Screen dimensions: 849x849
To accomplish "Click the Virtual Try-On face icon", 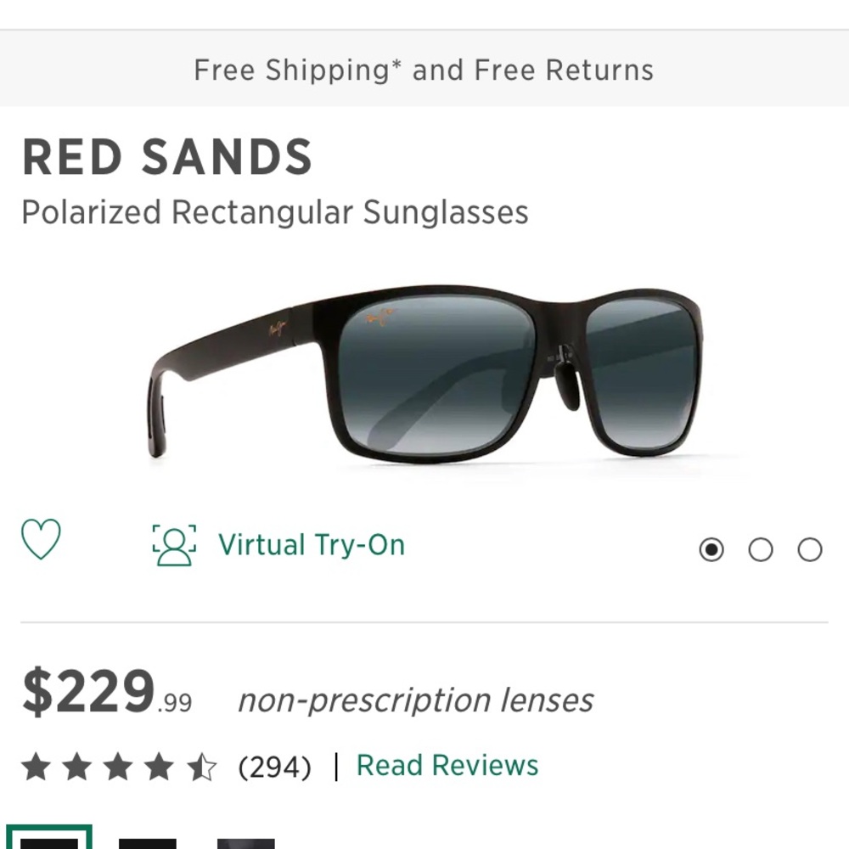I will click(174, 544).
